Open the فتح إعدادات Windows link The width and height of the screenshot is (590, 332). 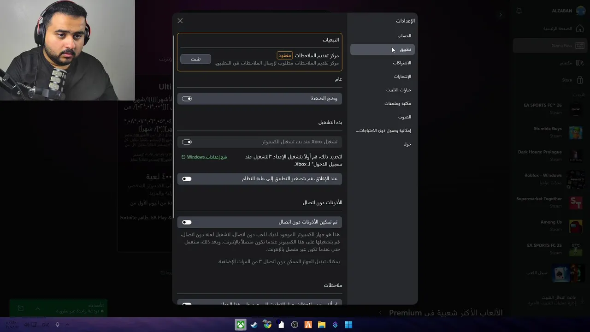click(204, 157)
